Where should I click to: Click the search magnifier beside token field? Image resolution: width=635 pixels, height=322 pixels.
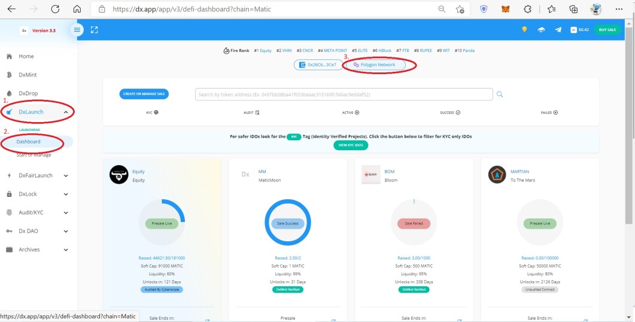click(500, 94)
